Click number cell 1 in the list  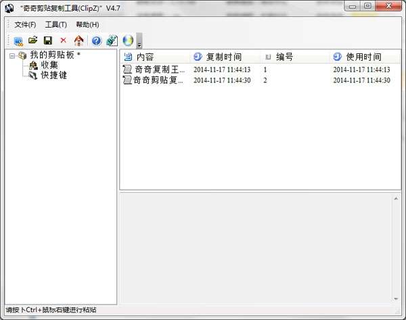click(x=265, y=70)
